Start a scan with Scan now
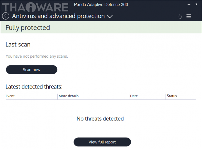202x150 pixels. pyautogui.click(x=32, y=70)
